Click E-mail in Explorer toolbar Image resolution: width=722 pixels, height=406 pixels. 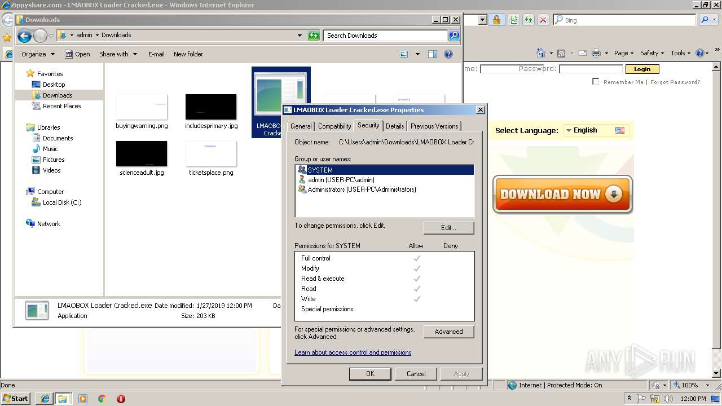[156, 54]
